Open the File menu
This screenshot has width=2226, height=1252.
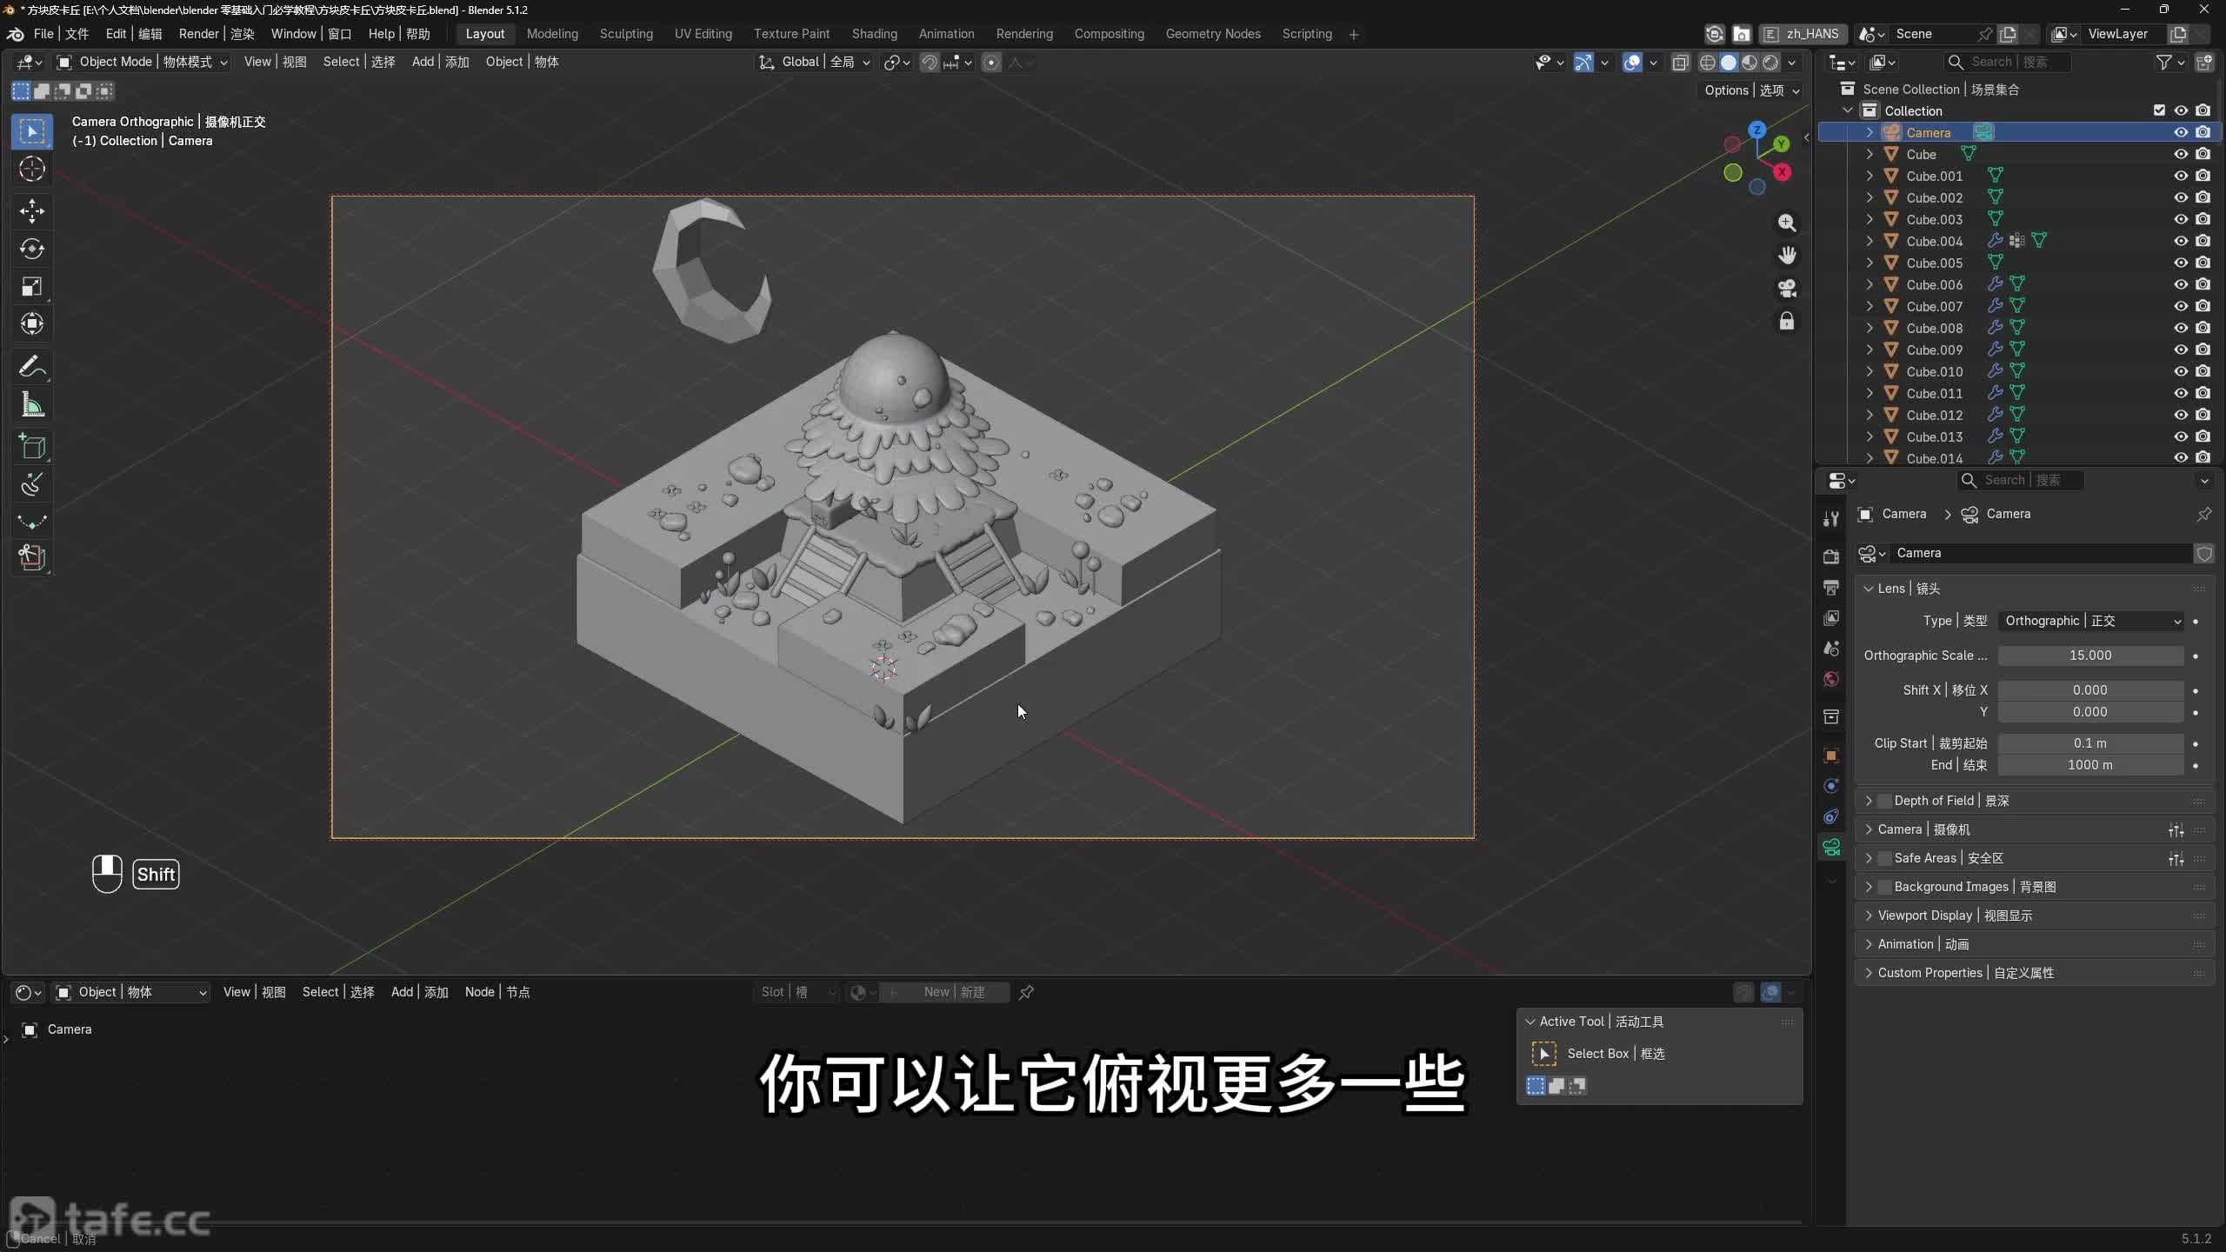coord(61,34)
